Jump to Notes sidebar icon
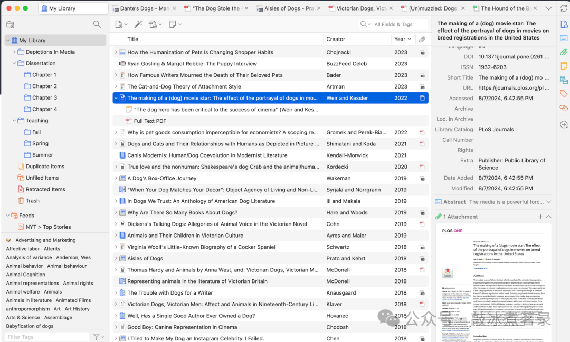 coord(564,66)
